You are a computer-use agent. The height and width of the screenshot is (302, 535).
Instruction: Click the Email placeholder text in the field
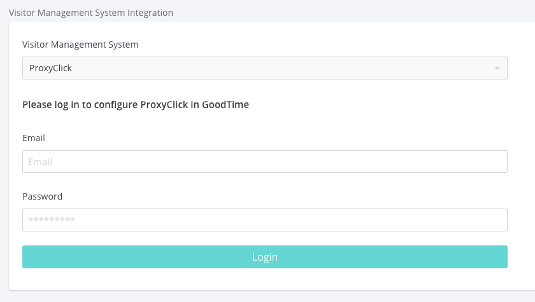pos(40,162)
